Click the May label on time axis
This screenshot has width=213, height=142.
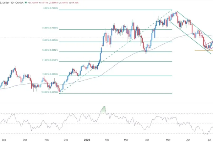click(168, 140)
